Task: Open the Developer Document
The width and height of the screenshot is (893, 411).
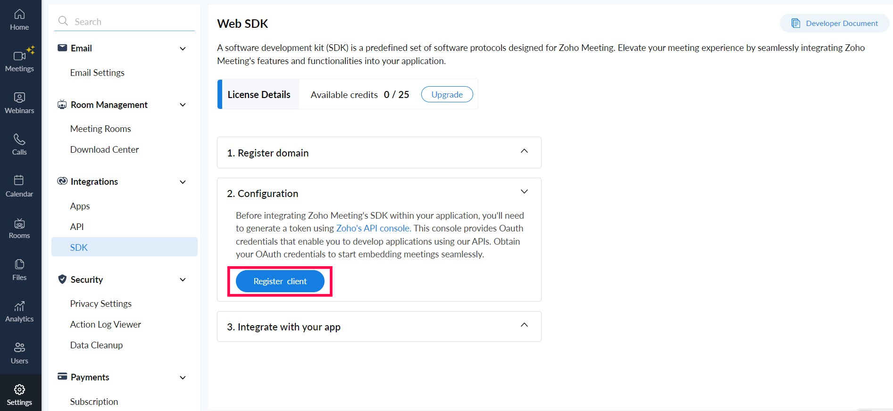Action: pos(835,23)
